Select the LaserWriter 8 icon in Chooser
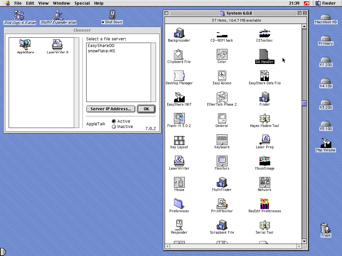Viewport: 342px width, 256px height. (x=57, y=44)
